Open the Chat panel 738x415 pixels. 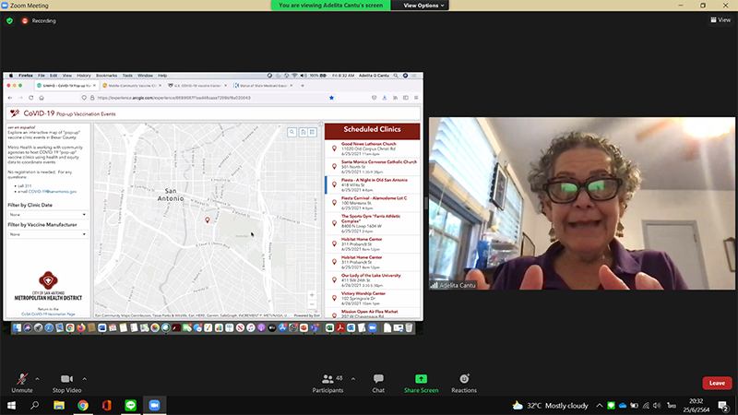(x=378, y=383)
